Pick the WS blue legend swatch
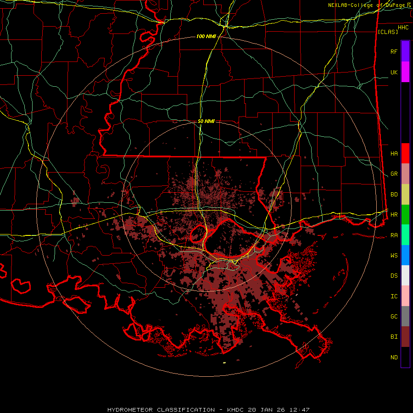Viewport: 413px width, 413px height. (x=405, y=255)
